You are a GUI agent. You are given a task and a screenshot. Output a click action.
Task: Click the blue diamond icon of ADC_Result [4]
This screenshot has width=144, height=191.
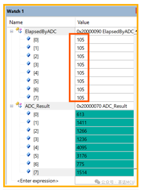pos(29,146)
